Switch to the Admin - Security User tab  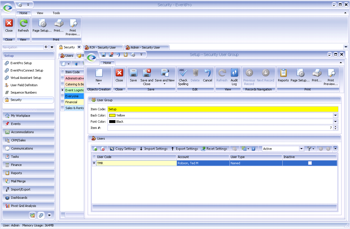[x=146, y=47]
